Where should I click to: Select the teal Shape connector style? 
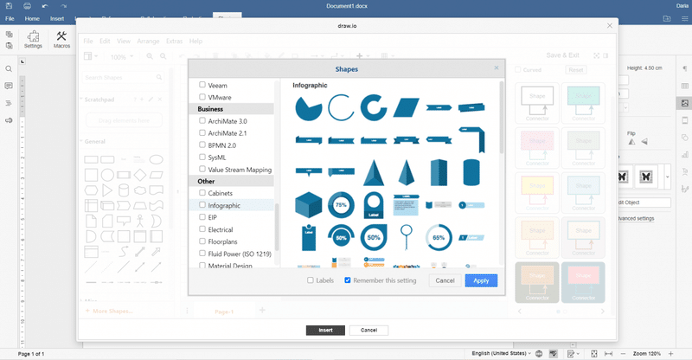pyautogui.click(x=583, y=103)
